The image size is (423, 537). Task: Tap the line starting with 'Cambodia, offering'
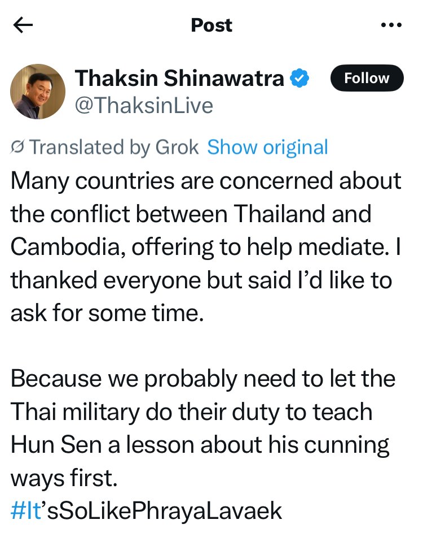(206, 246)
